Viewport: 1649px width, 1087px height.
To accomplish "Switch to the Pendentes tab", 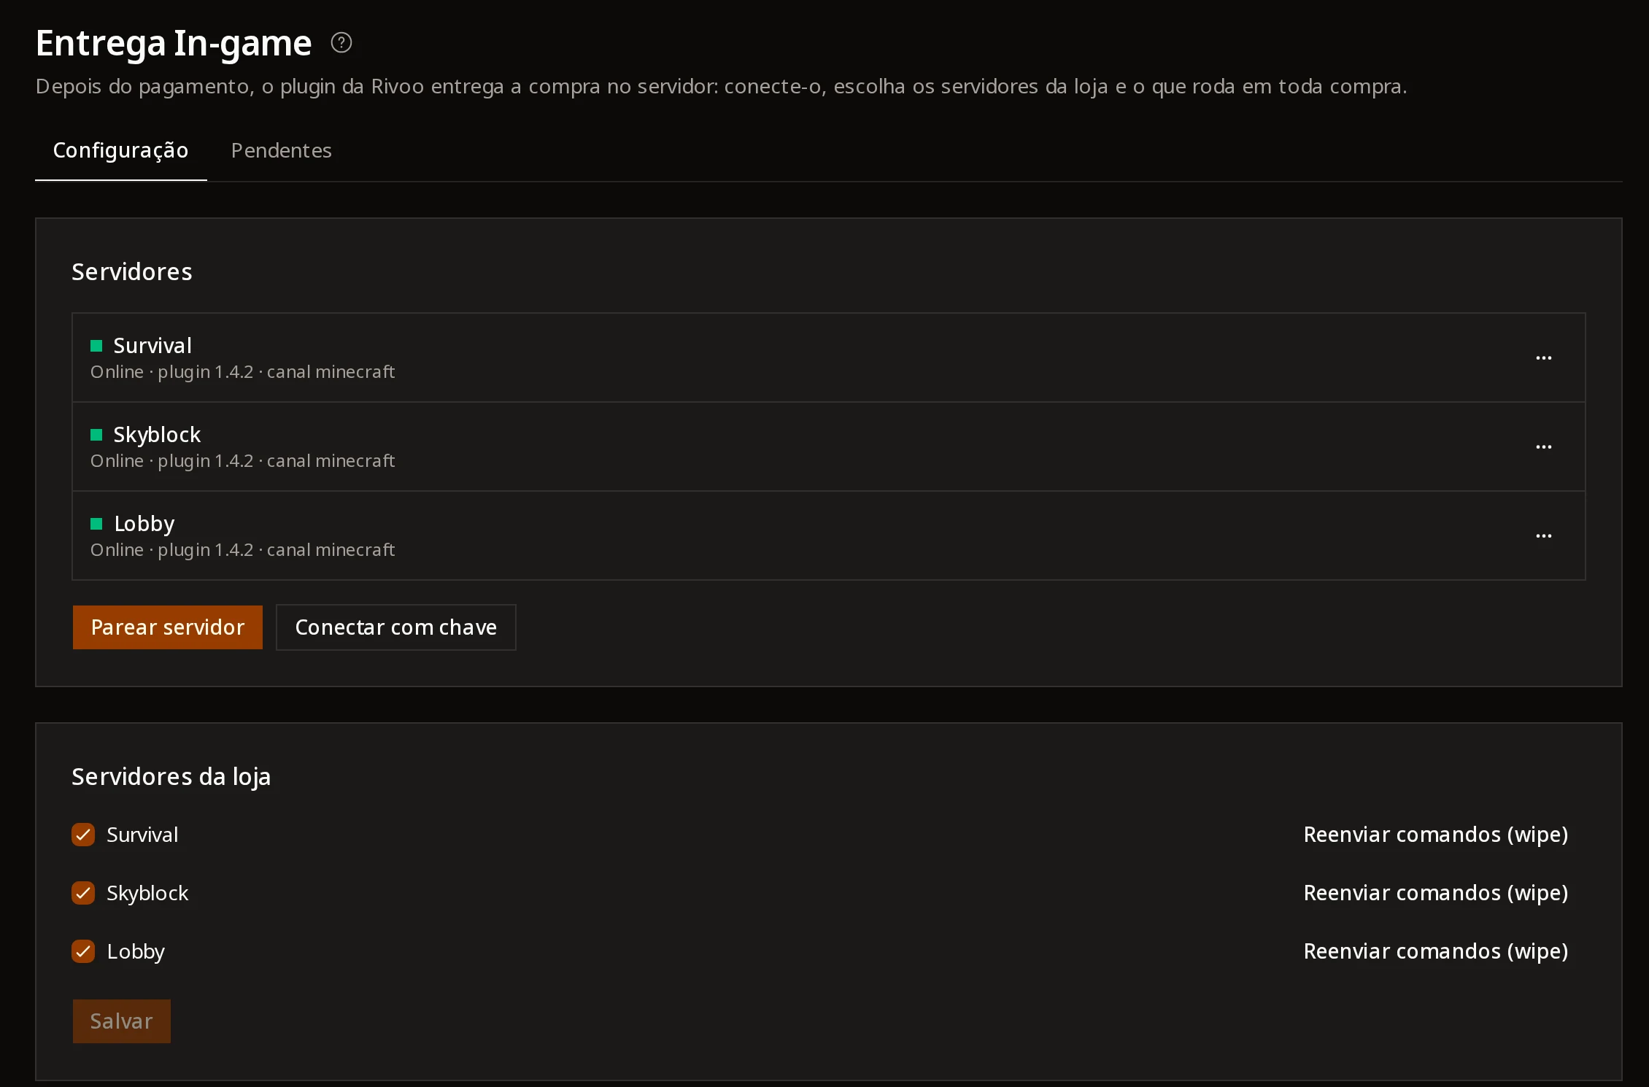I will (x=281, y=150).
